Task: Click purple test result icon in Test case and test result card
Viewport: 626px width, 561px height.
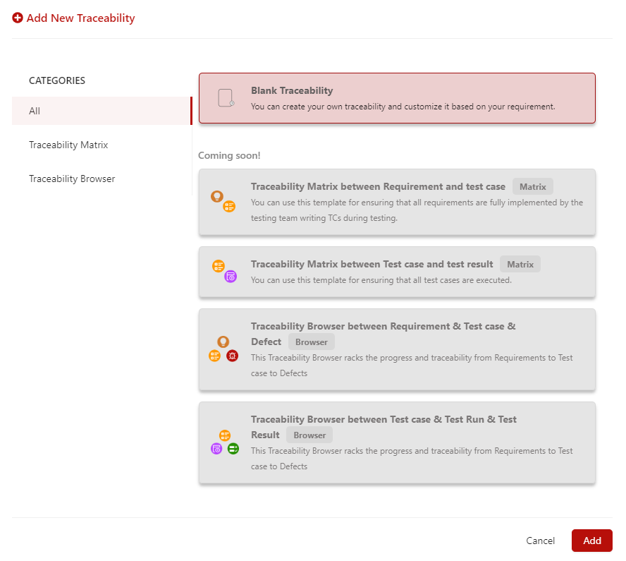Action: click(x=231, y=277)
